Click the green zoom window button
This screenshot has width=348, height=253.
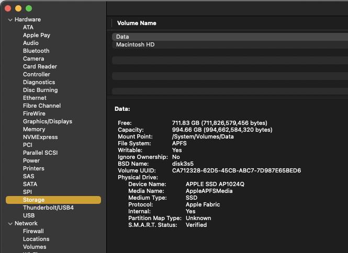tap(29, 8)
